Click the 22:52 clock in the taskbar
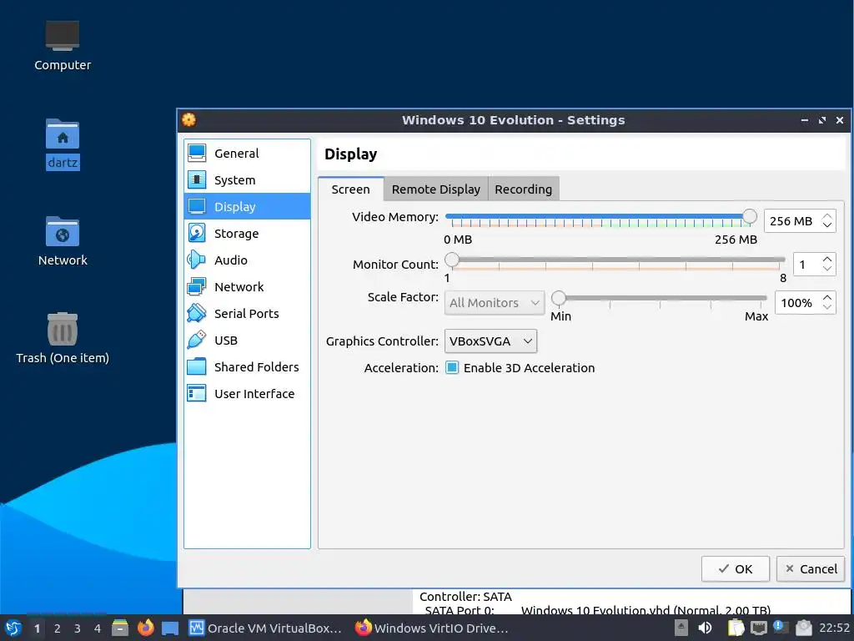The height and width of the screenshot is (641, 854). tap(834, 628)
